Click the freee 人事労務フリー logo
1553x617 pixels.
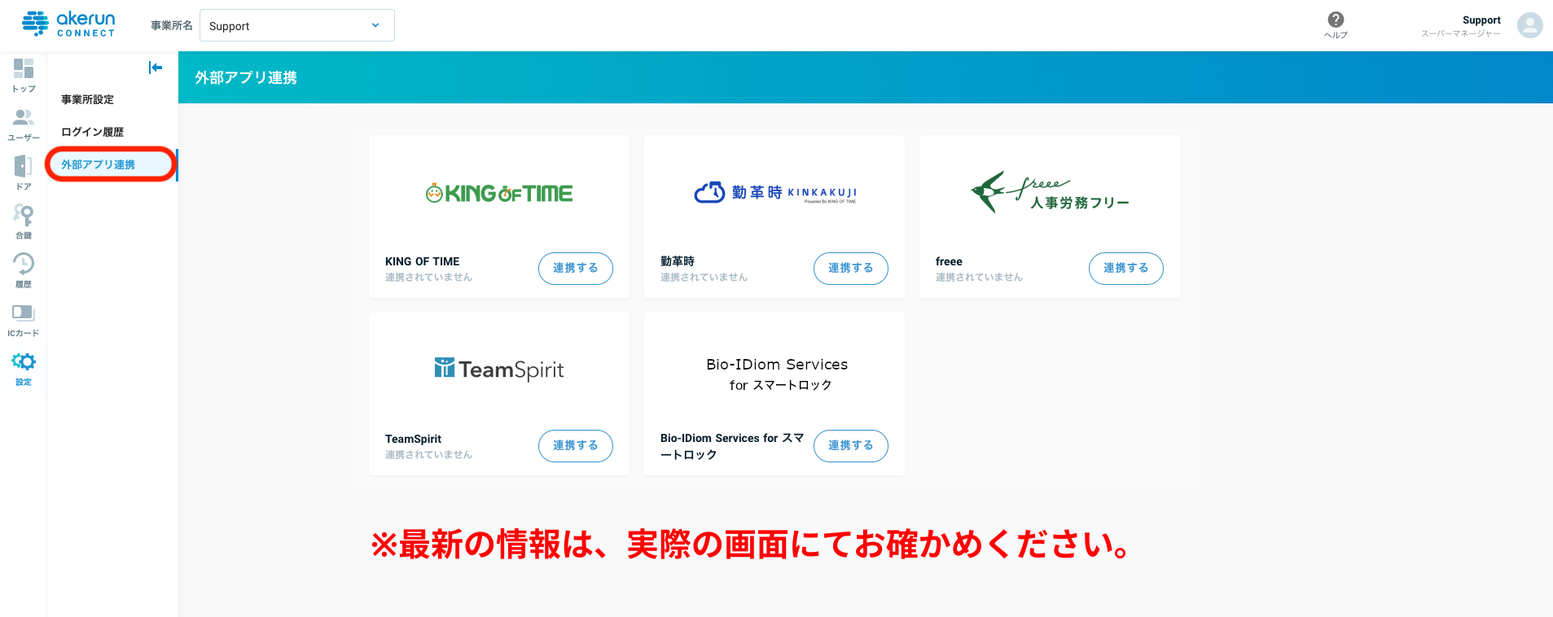point(1050,192)
